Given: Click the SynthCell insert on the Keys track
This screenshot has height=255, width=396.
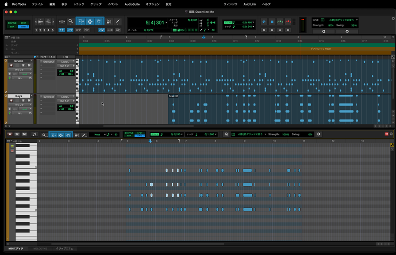Looking at the screenshot, I should coord(48,97).
